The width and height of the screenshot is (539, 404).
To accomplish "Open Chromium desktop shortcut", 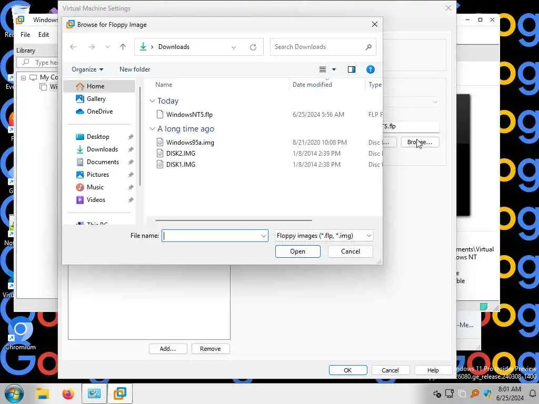I will click(x=21, y=333).
